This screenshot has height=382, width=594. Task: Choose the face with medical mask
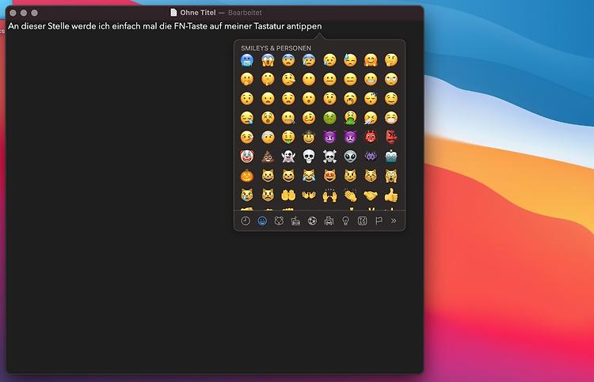click(391, 118)
